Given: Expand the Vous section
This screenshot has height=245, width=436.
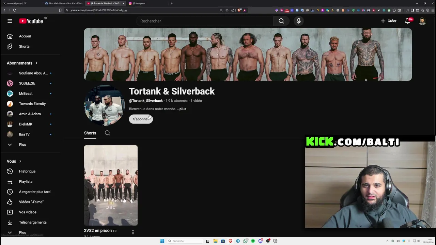Looking at the screenshot, I should tap(14, 161).
